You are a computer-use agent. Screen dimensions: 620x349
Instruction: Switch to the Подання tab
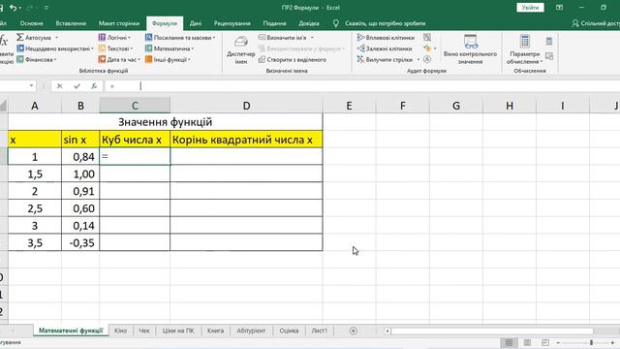(274, 23)
